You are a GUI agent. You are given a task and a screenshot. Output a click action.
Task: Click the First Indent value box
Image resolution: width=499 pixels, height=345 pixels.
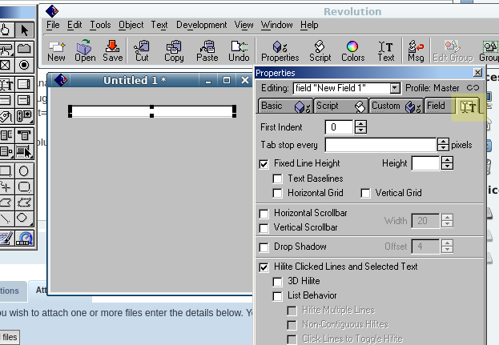click(x=339, y=127)
